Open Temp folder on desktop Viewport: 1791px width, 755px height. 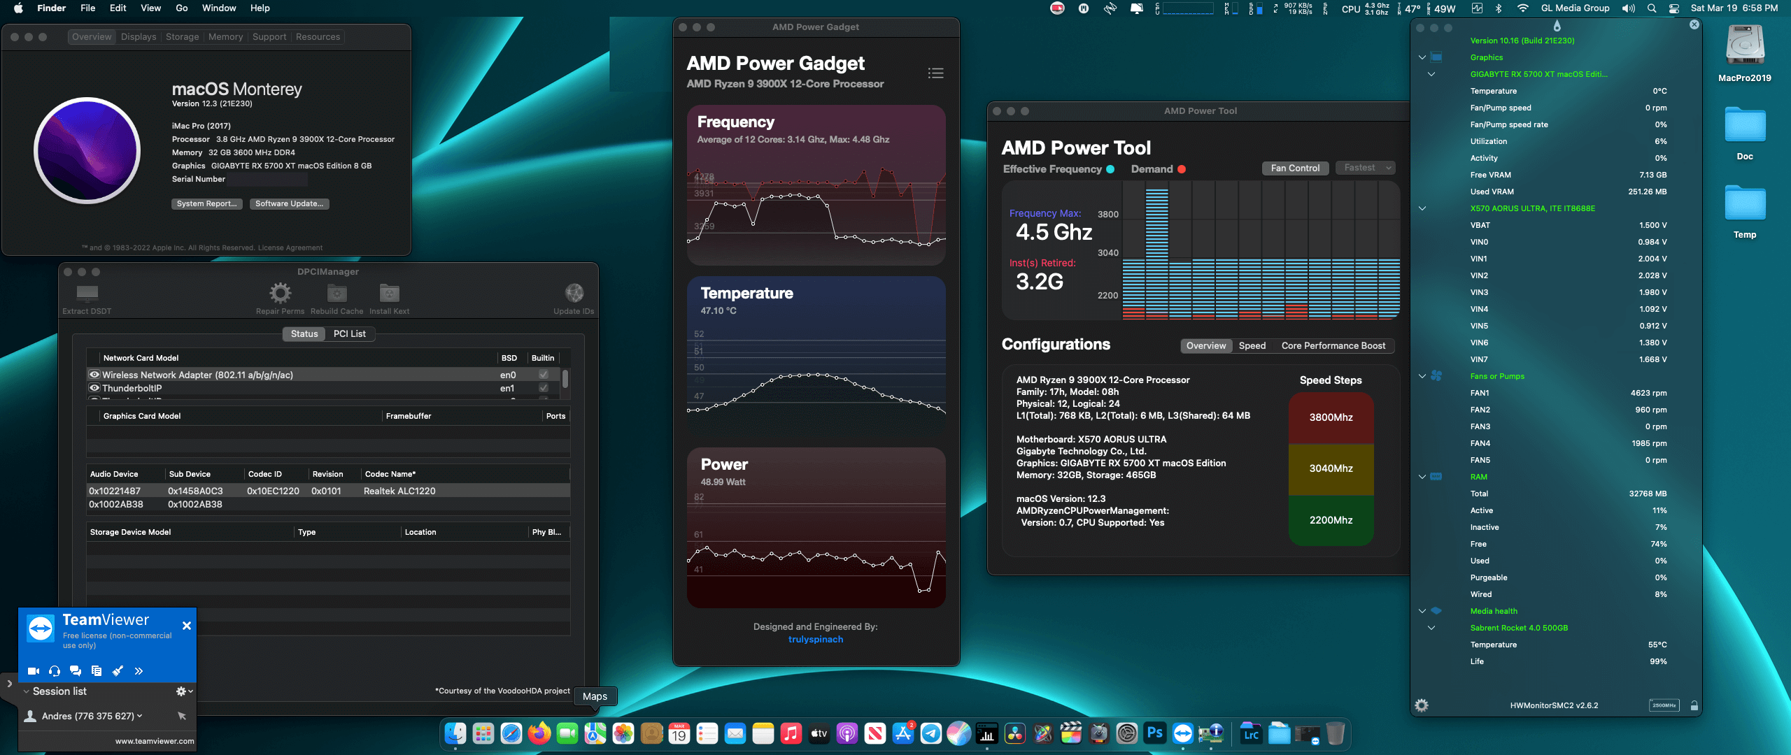coord(1745,211)
